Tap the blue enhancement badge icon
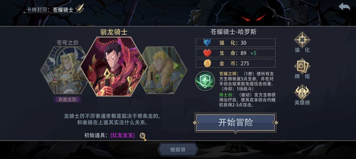Image resolution: width=356 pixels, height=159 pixels. (x=207, y=43)
